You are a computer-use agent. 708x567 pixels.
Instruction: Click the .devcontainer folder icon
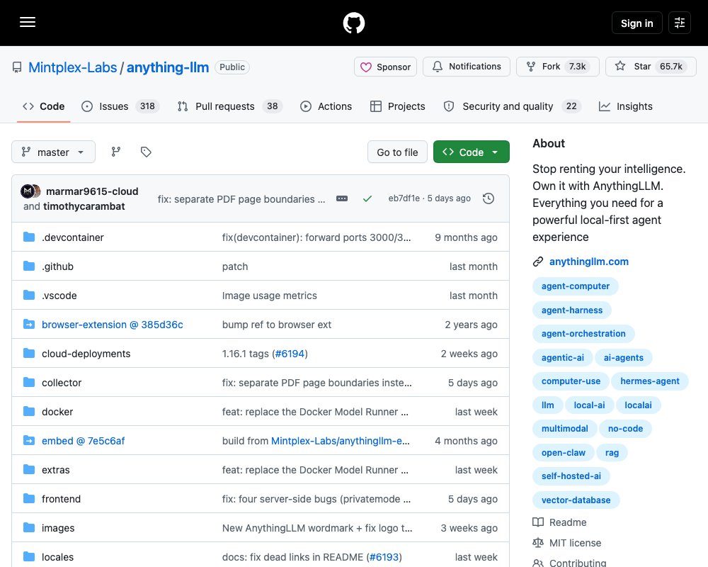click(x=29, y=237)
